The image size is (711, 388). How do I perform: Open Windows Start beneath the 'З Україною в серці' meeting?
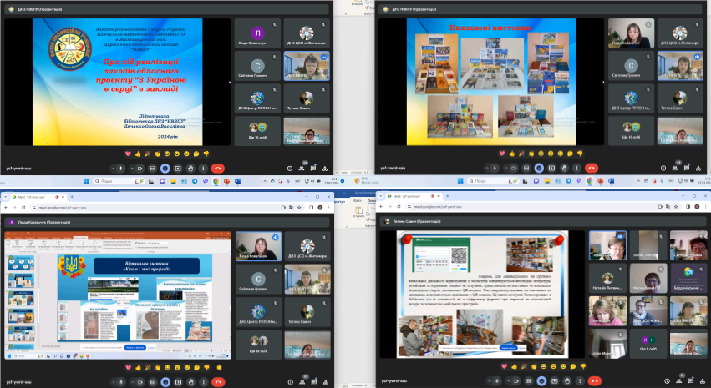point(85,181)
